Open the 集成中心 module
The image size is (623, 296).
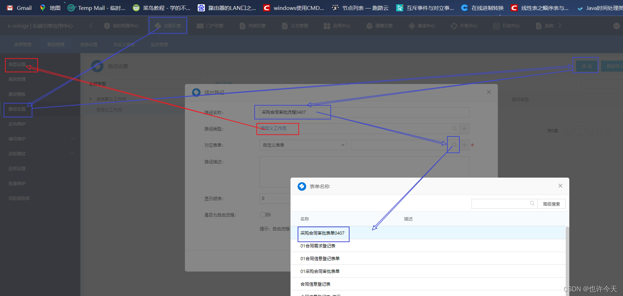tap(422, 26)
